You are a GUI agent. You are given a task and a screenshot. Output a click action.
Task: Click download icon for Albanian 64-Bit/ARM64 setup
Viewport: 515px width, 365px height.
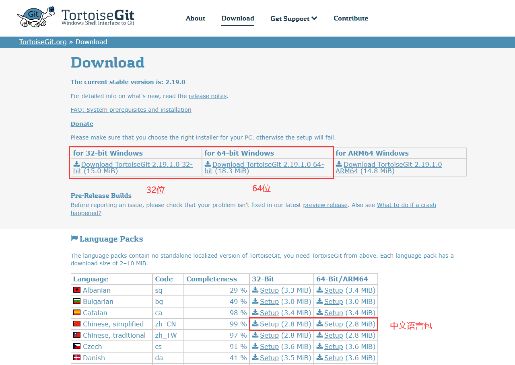click(319, 290)
